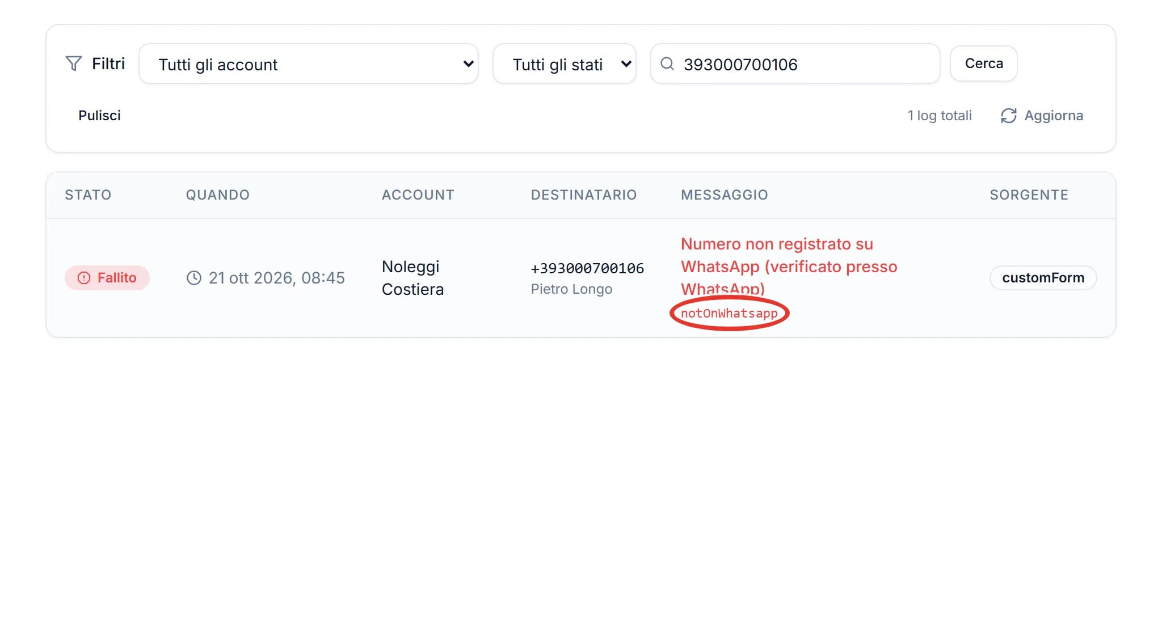Focus the search field containing 393000700106
Image resolution: width=1162 pixels, height=626 pixels.
click(x=795, y=64)
